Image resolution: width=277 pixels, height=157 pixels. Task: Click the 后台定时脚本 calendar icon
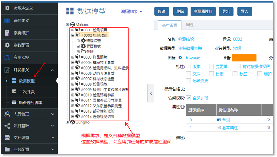(14, 103)
